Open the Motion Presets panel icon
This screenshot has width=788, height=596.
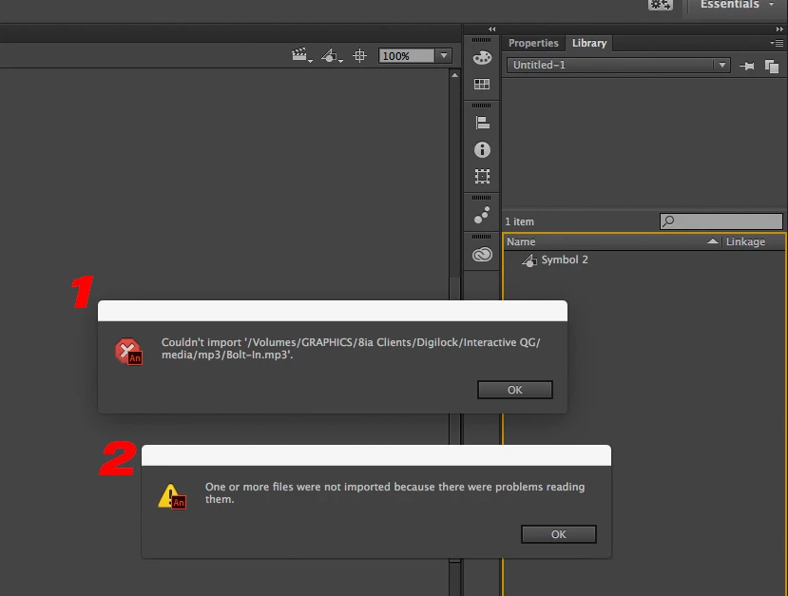(482, 215)
